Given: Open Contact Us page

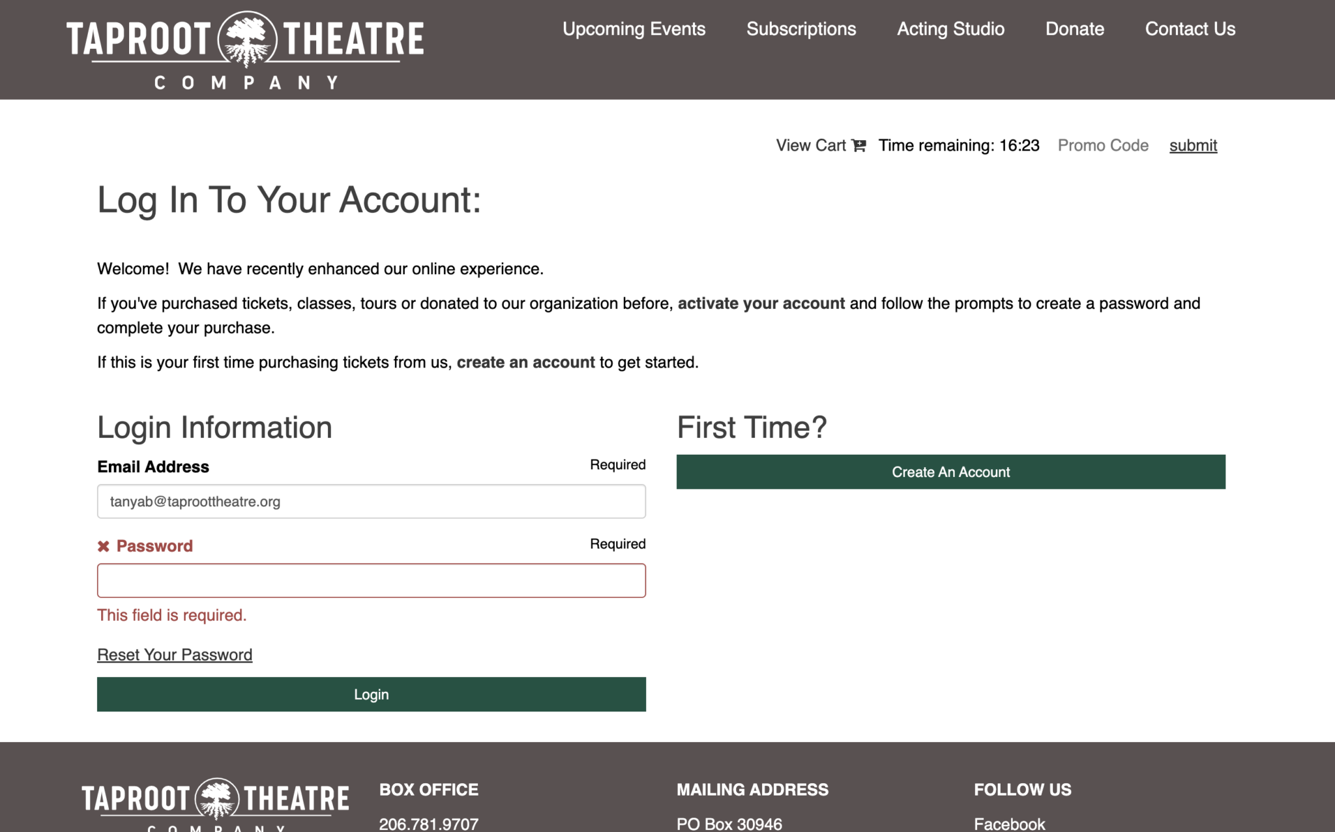Looking at the screenshot, I should (x=1190, y=29).
